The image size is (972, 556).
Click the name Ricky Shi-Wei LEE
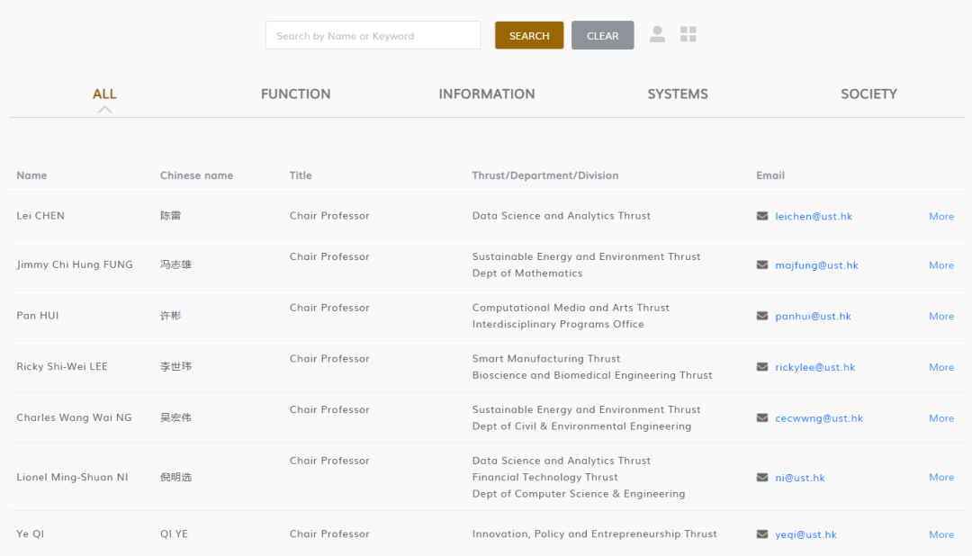tap(62, 365)
